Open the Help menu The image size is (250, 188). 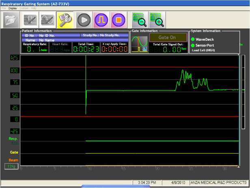(x=34, y=8)
